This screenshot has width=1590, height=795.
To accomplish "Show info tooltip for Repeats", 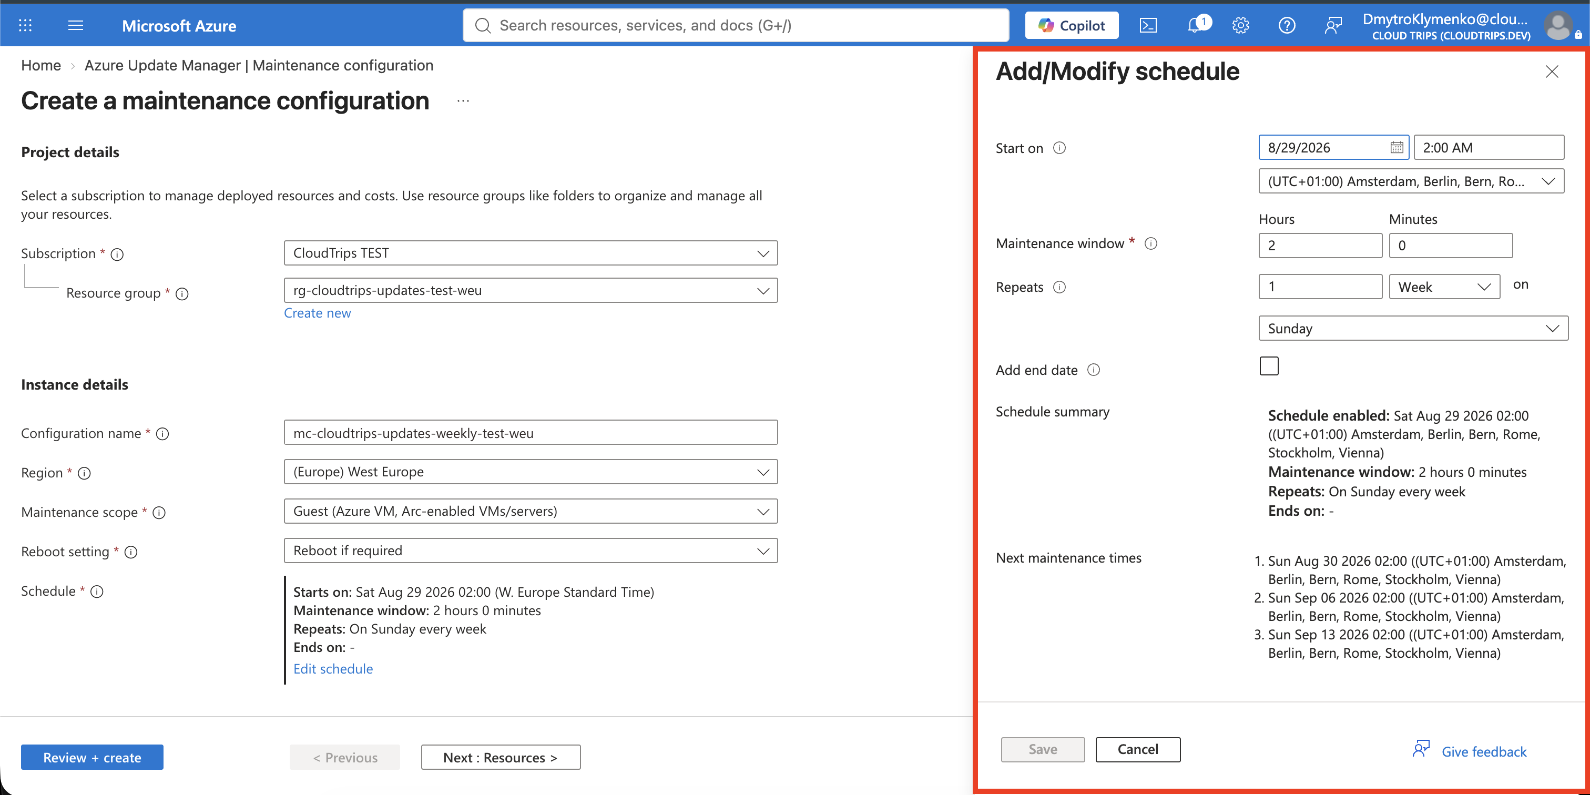I will (1059, 287).
